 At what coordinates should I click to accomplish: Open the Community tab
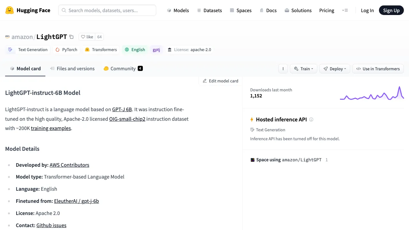click(x=123, y=68)
